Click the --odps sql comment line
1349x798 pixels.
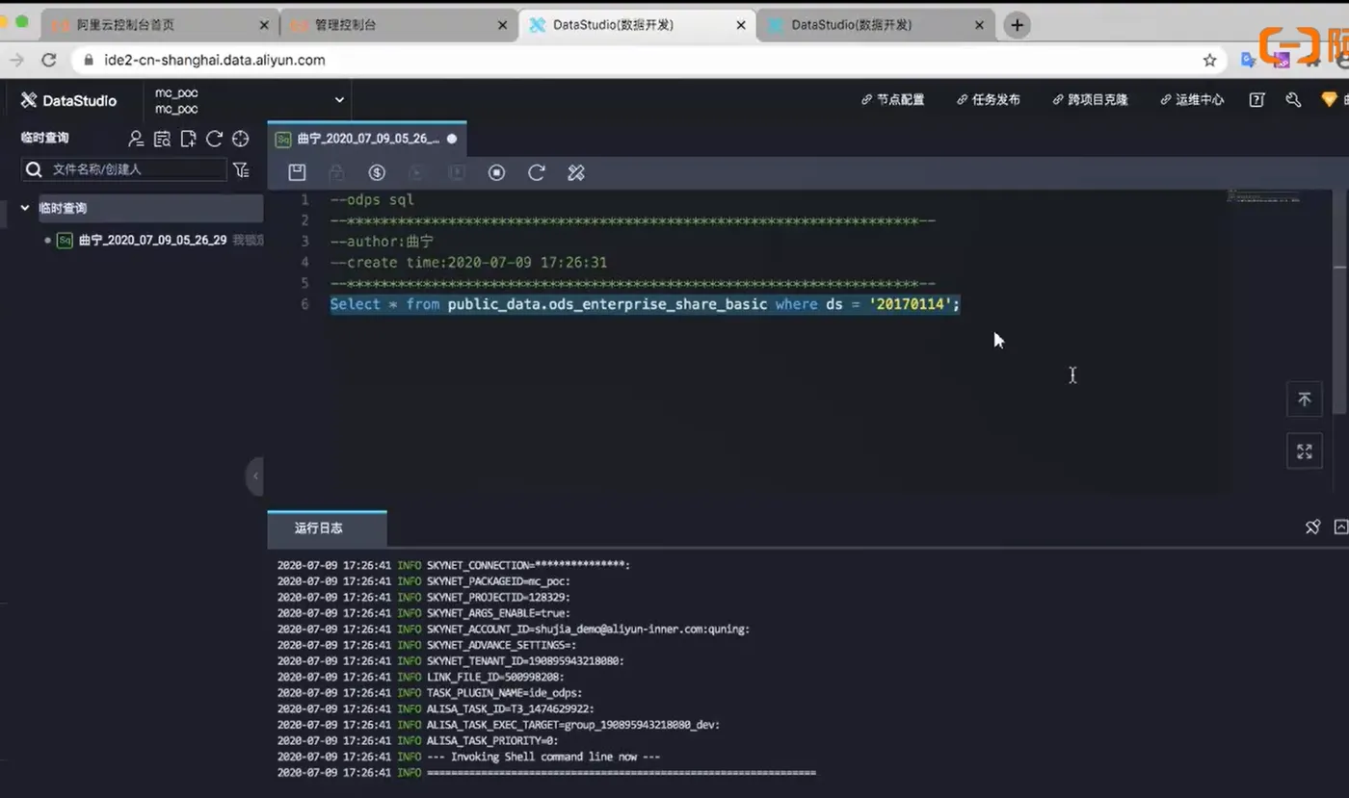[372, 199]
